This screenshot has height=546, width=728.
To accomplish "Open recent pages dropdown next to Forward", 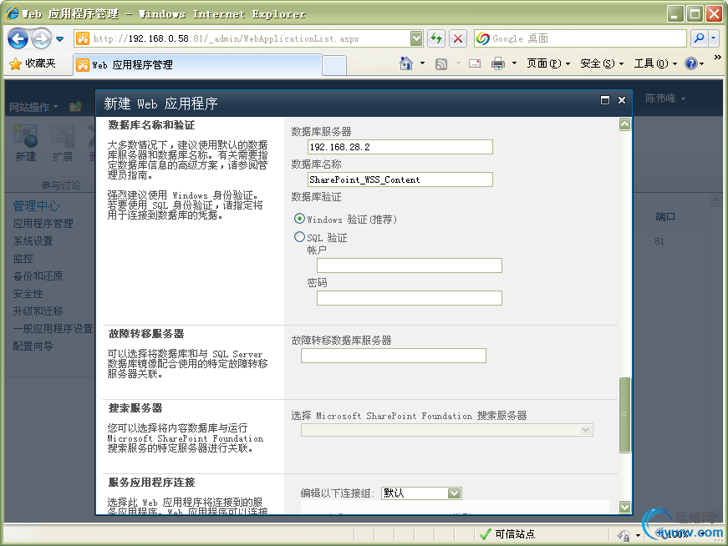I will tap(60, 39).
